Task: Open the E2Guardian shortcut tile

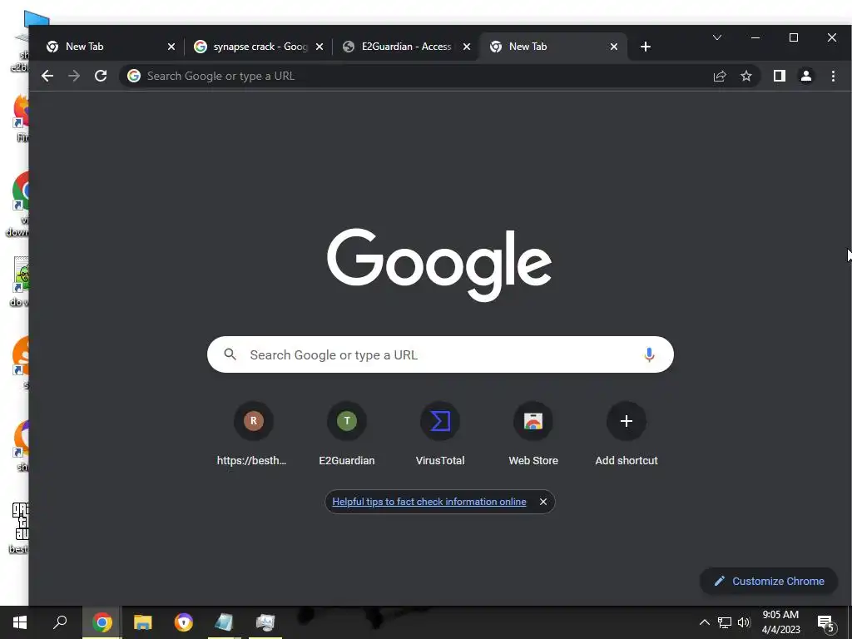Action: pos(347,434)
